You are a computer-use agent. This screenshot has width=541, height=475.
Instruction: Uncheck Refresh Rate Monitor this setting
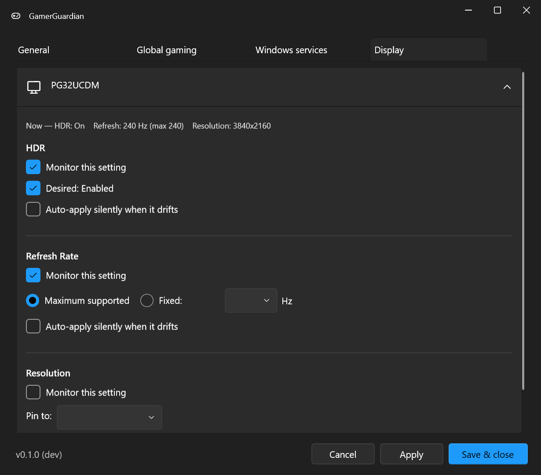point(33,275)
